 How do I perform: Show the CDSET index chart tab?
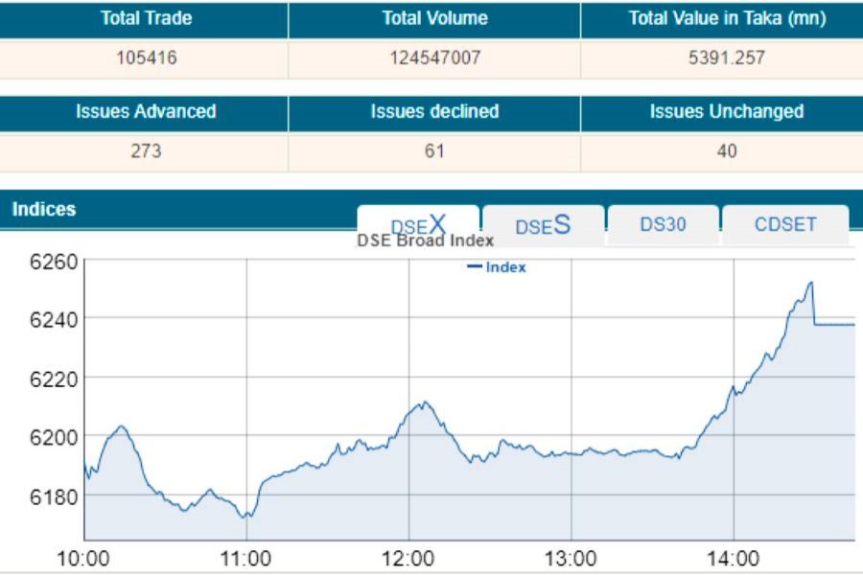tap(785, 224)
